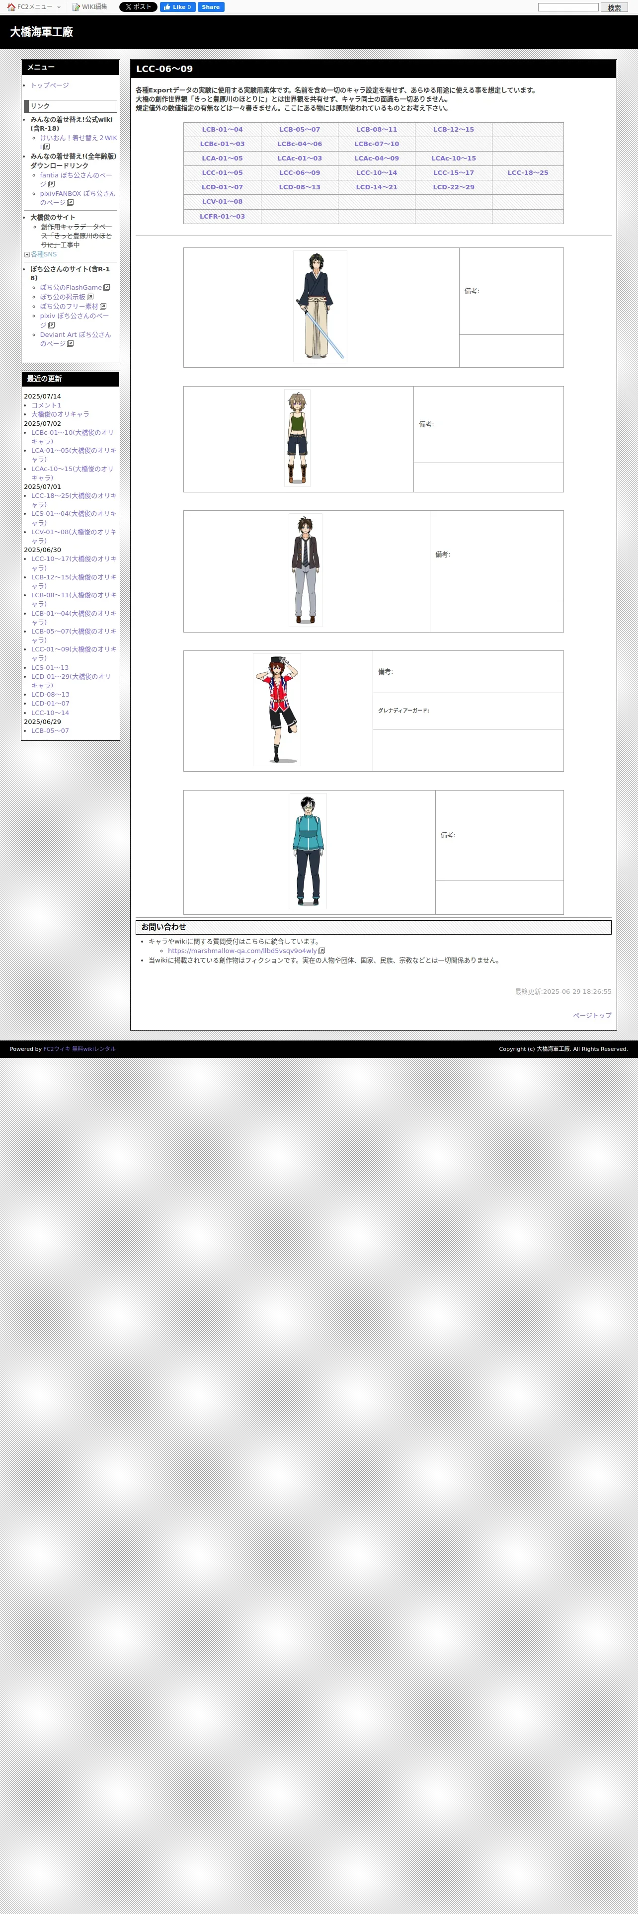Open LCBc-01〜03 in the navigation table
This screenshot has height=1914, width=638.
222,144
